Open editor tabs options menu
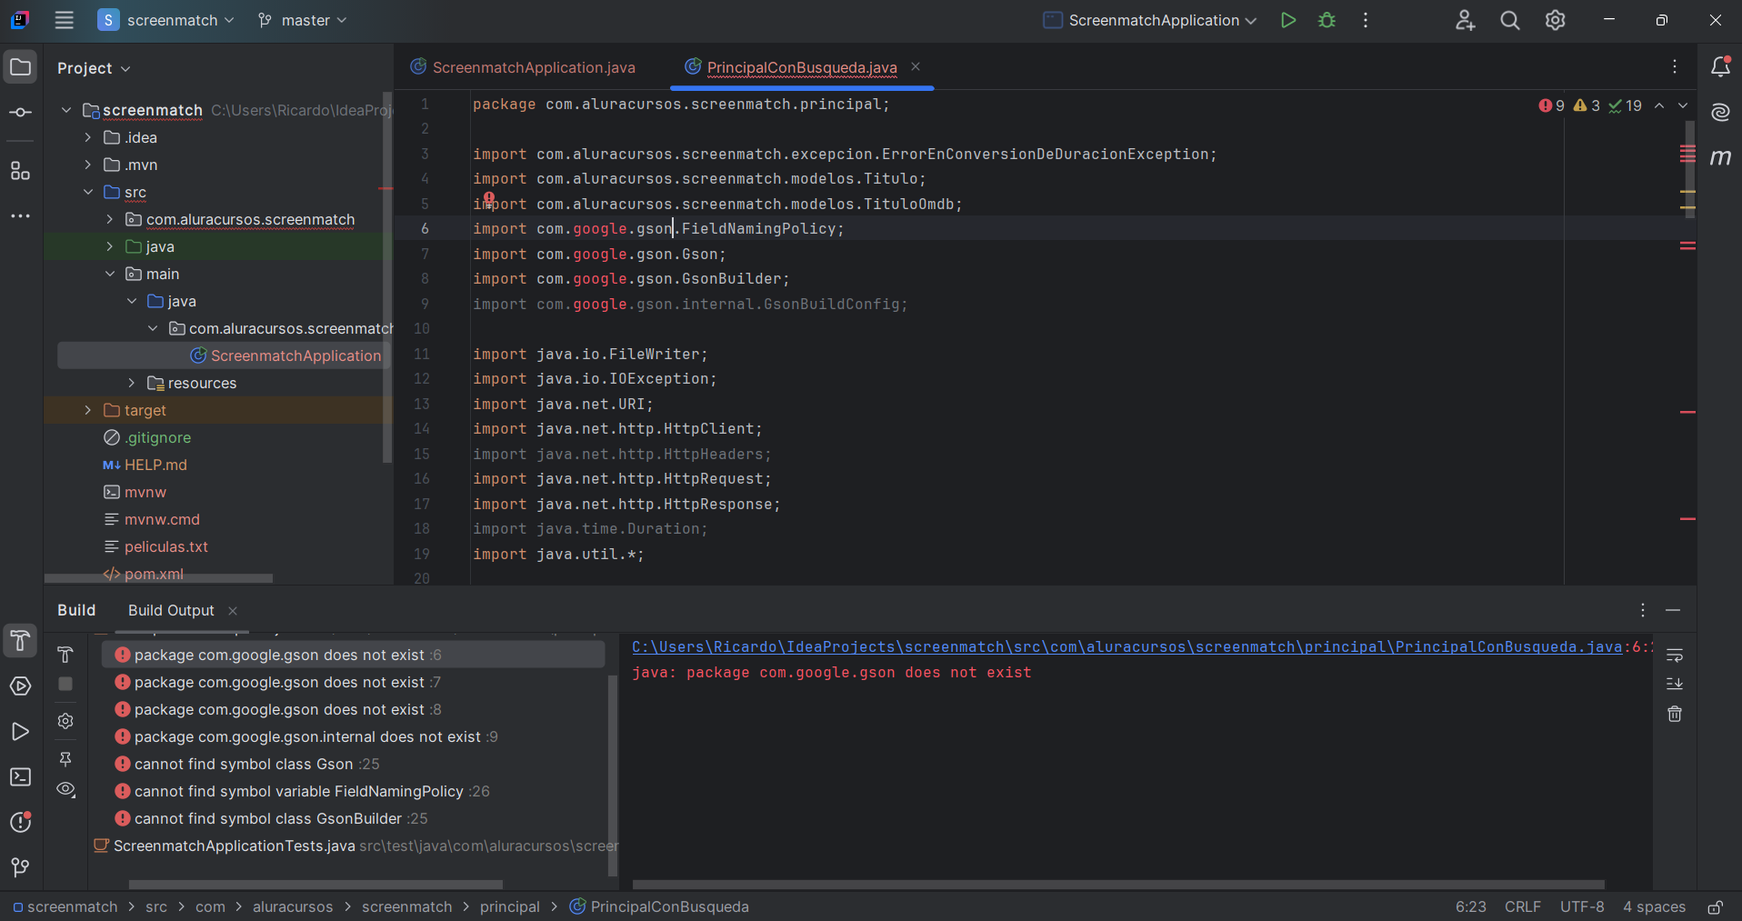1742x921 pixels. pyautogui.click(x=1674, y=66)
